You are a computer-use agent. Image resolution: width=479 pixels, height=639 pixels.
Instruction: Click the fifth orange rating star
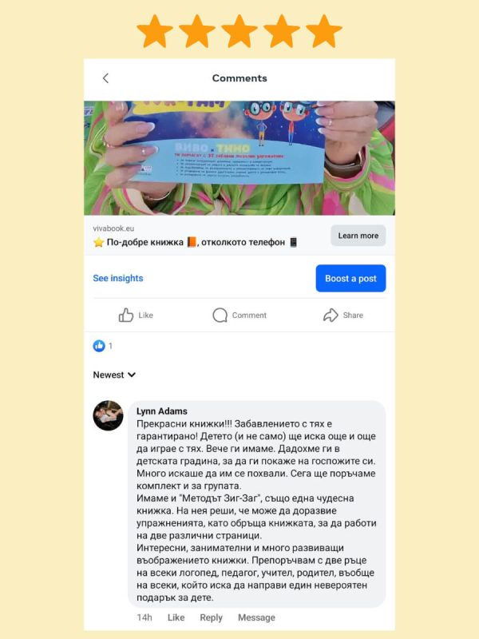324,31
